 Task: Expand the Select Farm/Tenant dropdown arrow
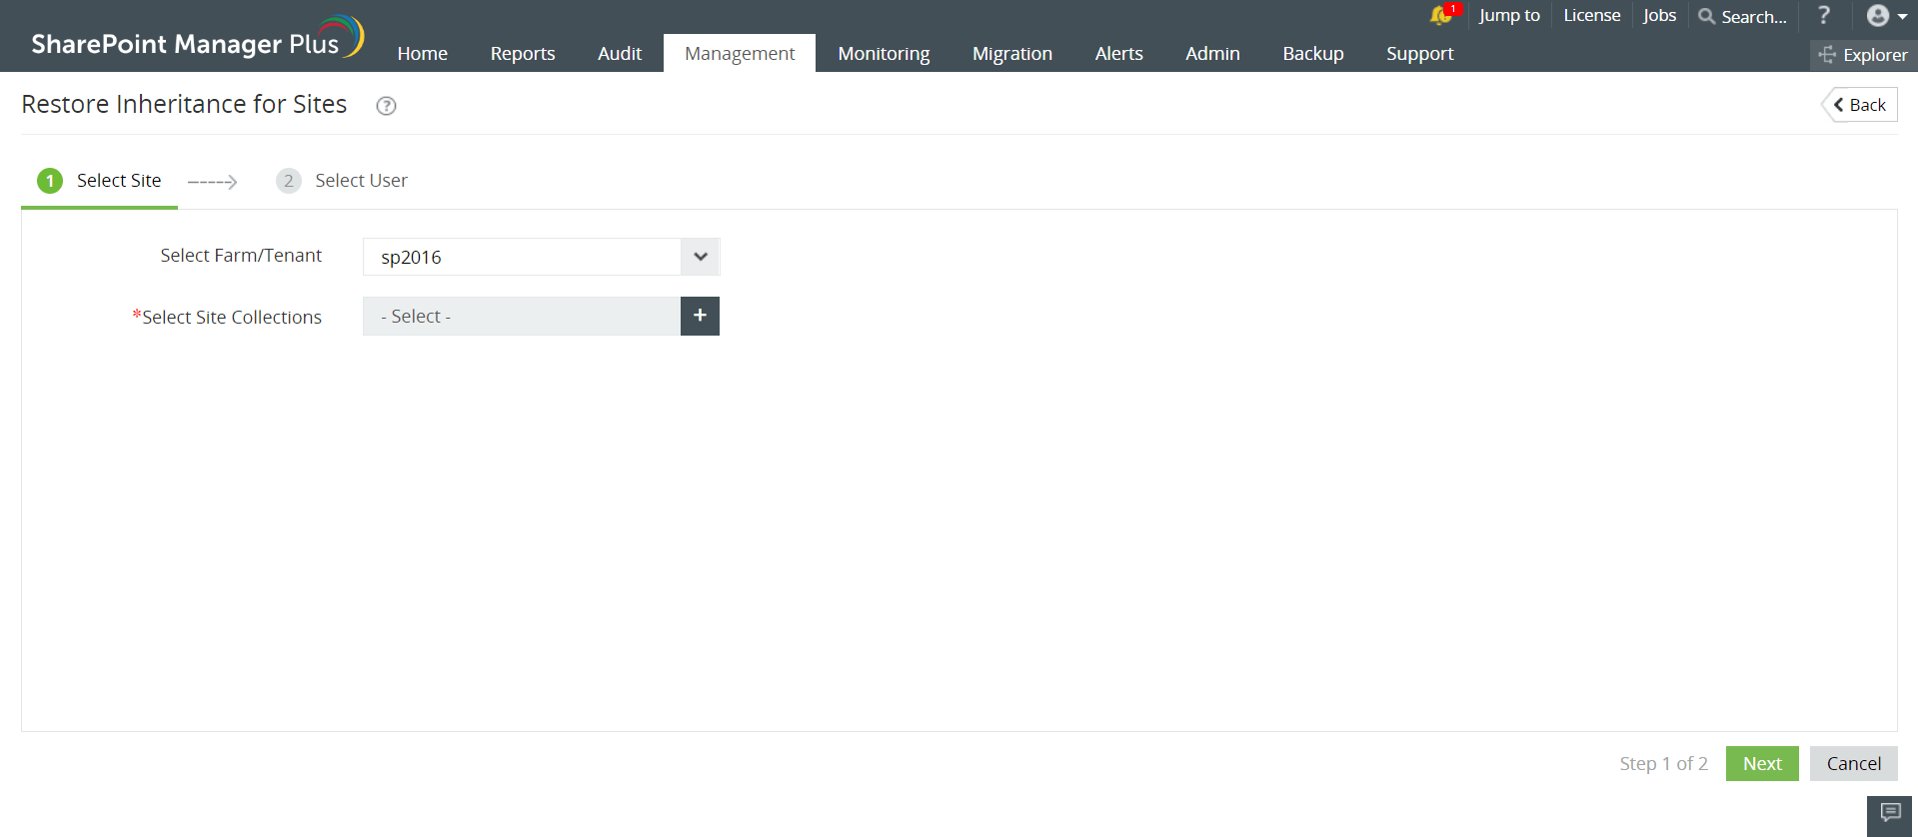(700, 257)
